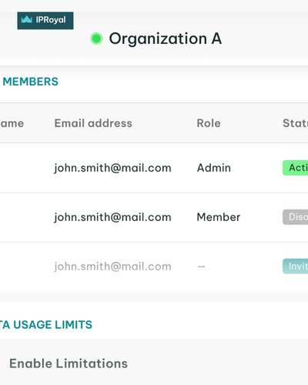Click the Admin row's john.smith@mail.com email
The width and height of the screenshot is (308, 385).
point(112,168)
